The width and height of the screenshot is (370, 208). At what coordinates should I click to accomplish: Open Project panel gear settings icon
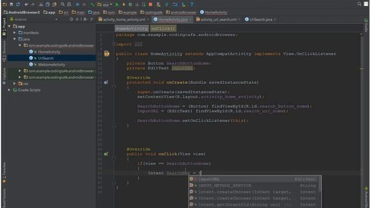(85, 19)
